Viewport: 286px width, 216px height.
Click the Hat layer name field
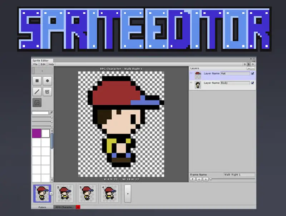235,73
